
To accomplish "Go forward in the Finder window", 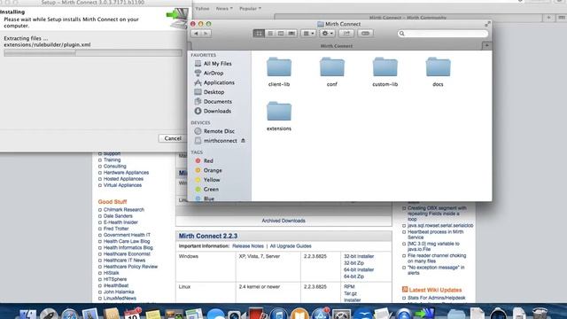I will [x=206, y=34].
